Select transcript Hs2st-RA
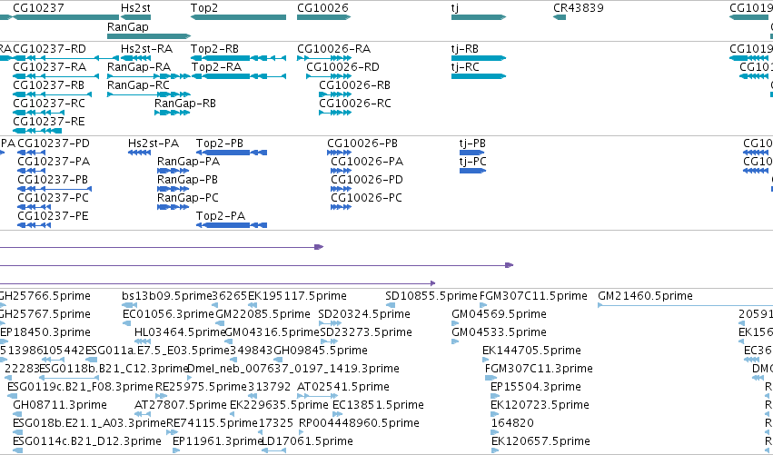 coord(146,49)
